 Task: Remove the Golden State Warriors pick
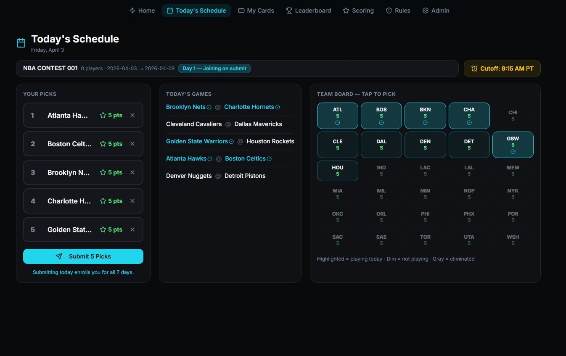pyautogui.click(x=132, y=229)
